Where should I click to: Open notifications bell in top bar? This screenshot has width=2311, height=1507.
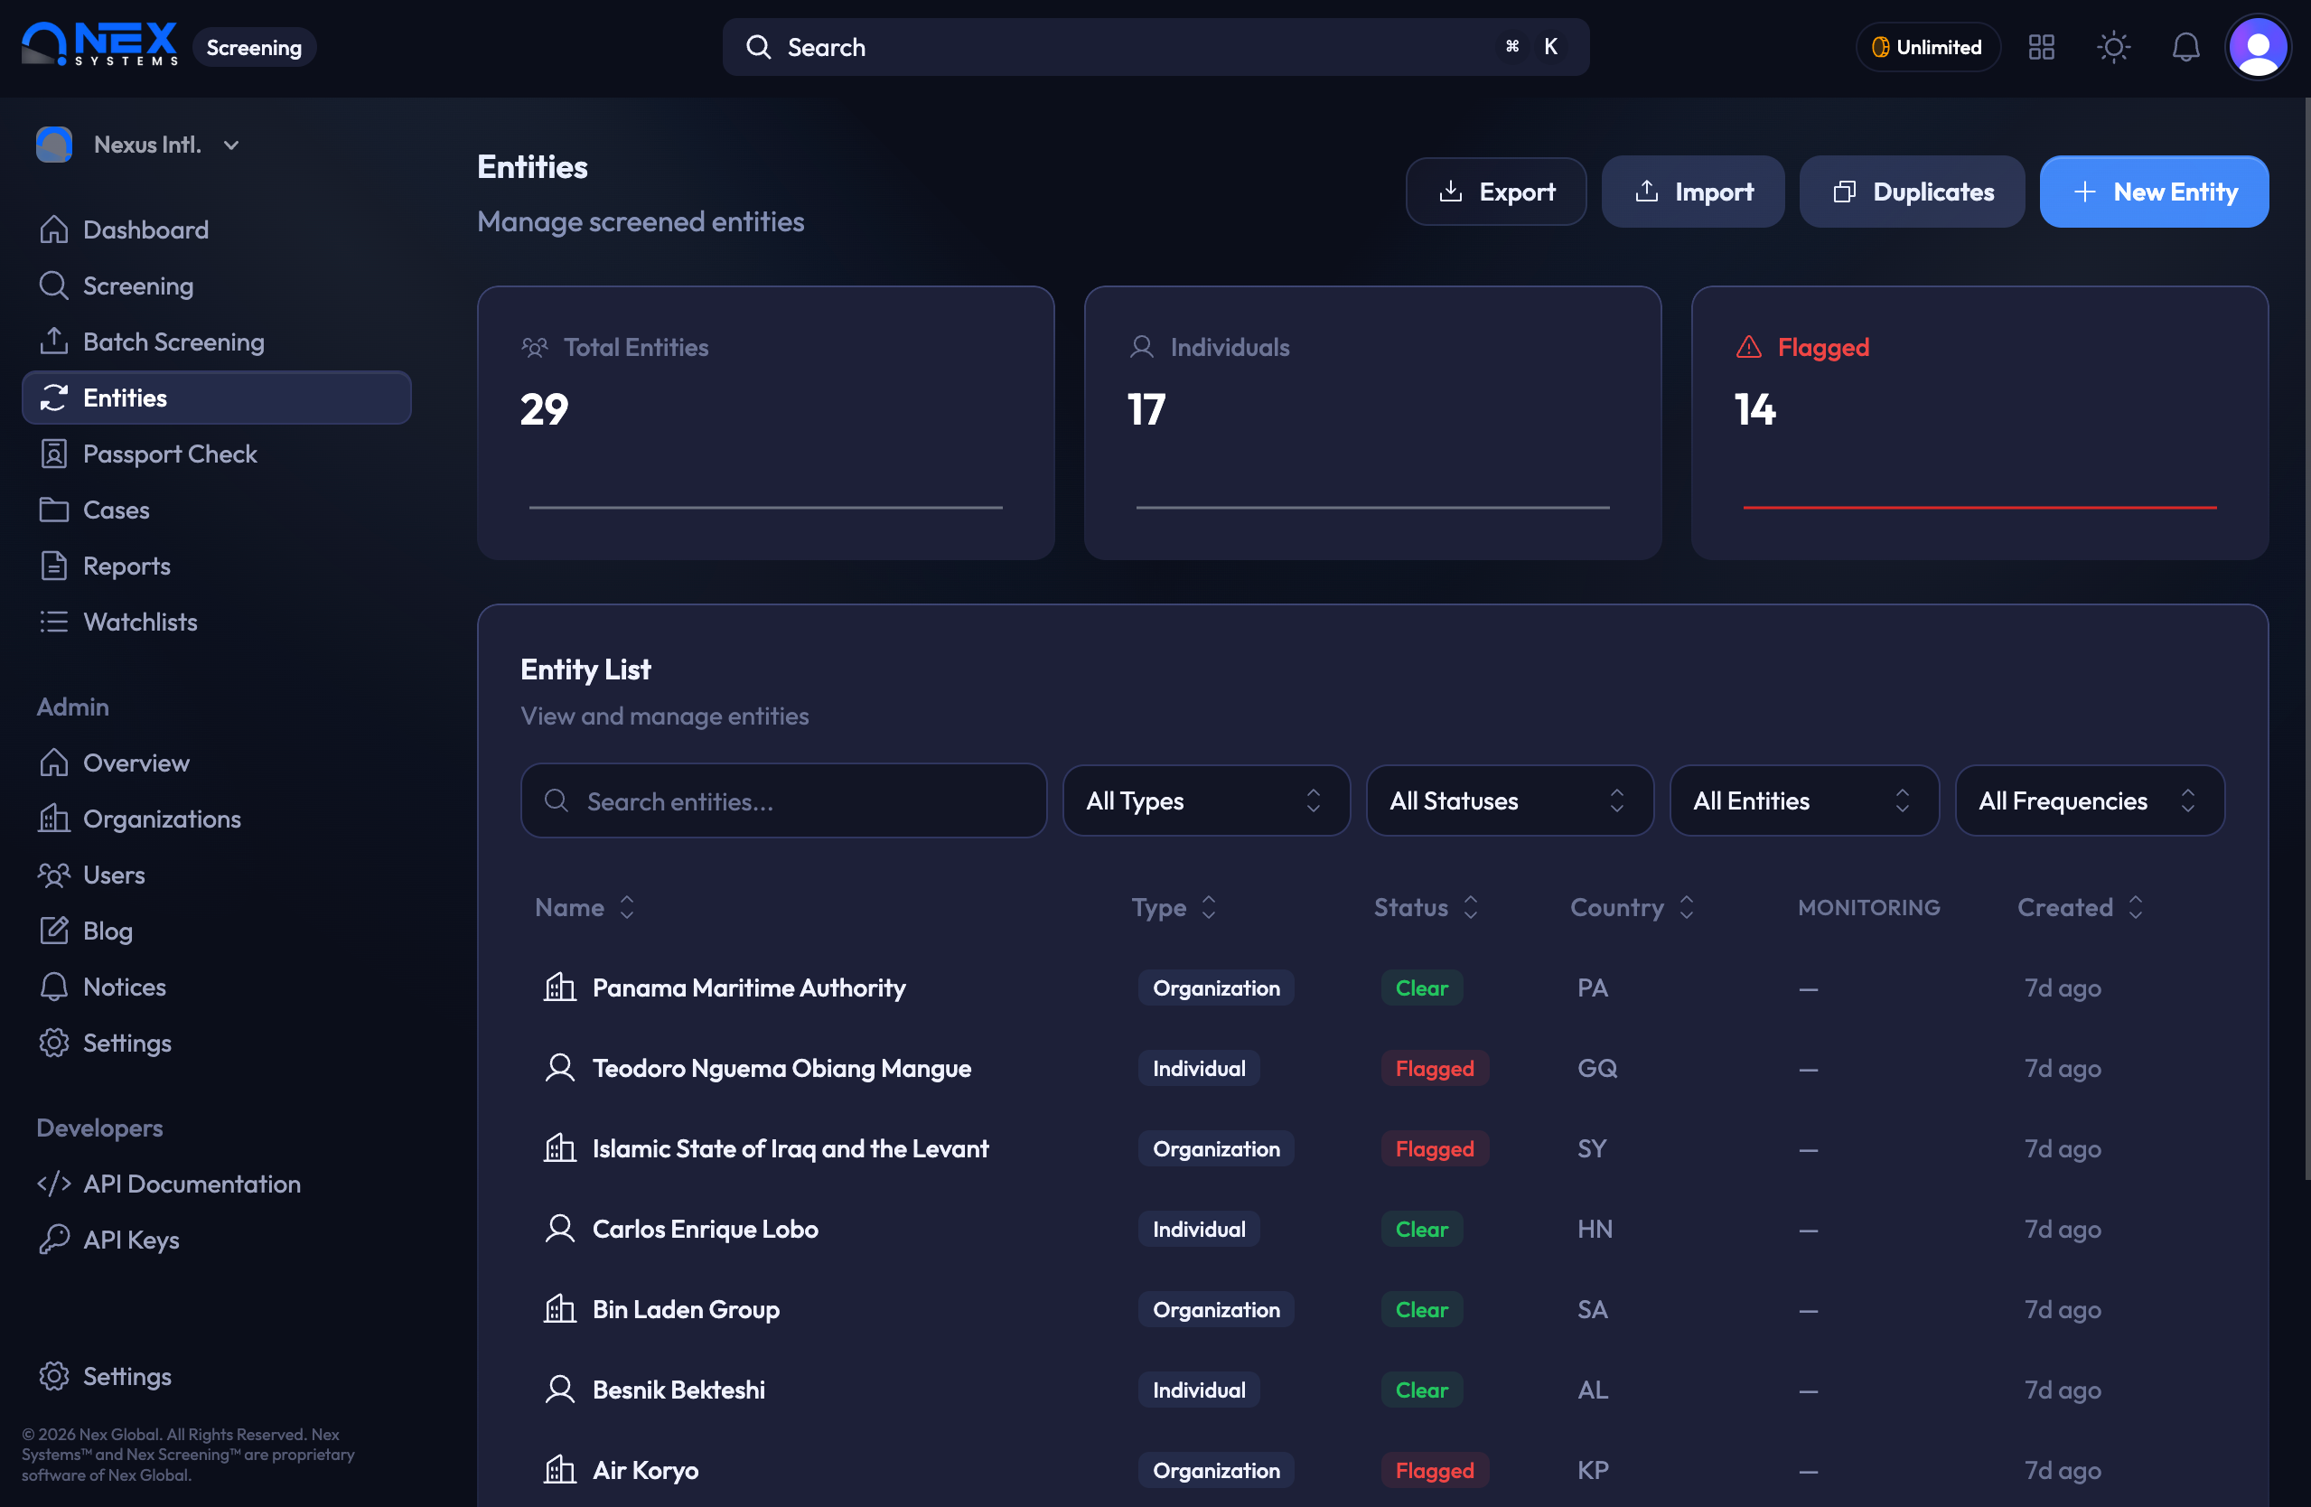(2185, 47)
